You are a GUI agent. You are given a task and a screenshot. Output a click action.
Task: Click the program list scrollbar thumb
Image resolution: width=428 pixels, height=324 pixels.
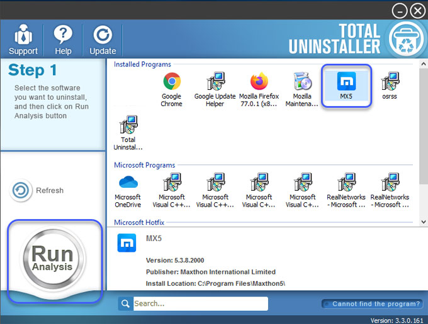(424, 127)
